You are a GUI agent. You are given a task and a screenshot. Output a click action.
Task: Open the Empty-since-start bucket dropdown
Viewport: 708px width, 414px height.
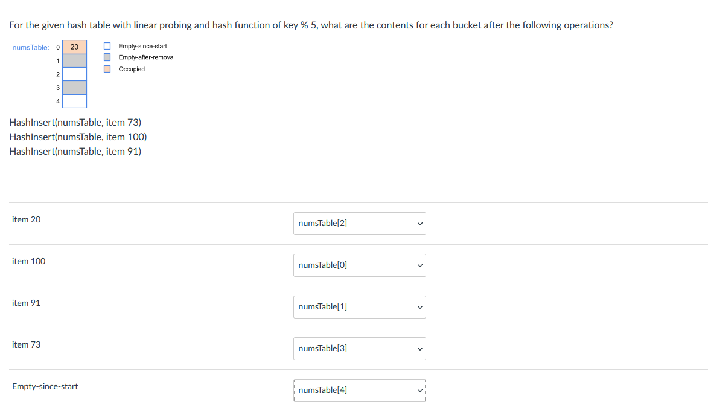[359, 390]
